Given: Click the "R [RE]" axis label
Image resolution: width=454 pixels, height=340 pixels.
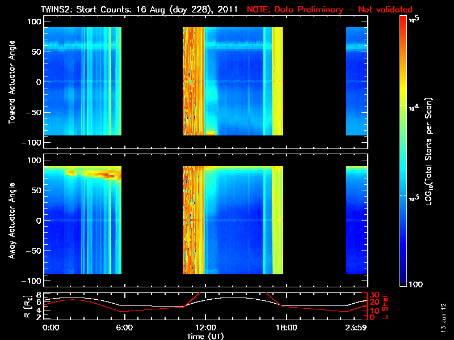Looking at the screenshot, I should (x=28, y=307).
